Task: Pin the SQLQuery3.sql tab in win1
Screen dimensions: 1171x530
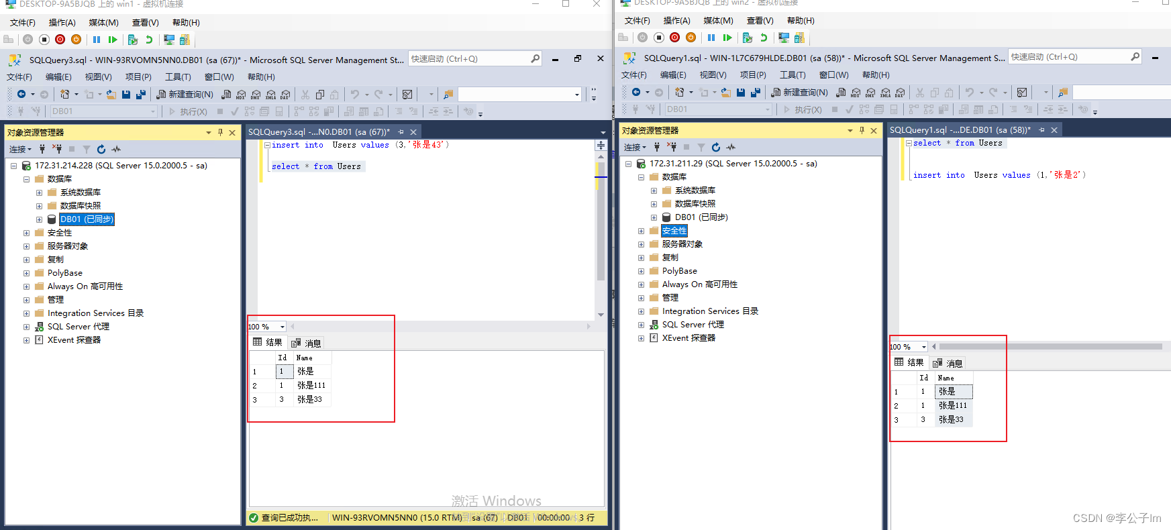Action: coord(401,132)
